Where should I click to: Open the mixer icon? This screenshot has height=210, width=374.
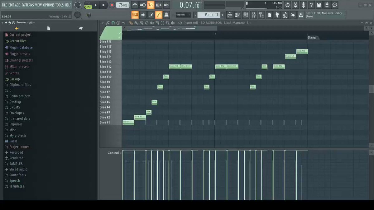pos(253,15)
